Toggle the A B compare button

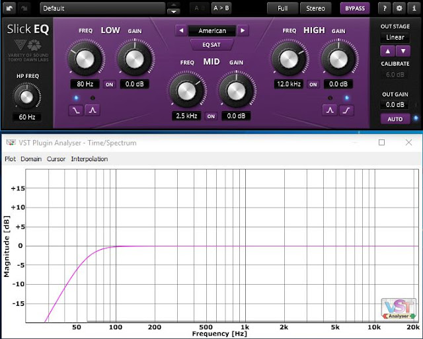click(x=200, y=8)
